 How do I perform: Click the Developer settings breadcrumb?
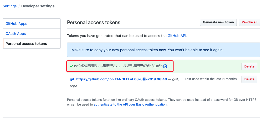(38, 6)
